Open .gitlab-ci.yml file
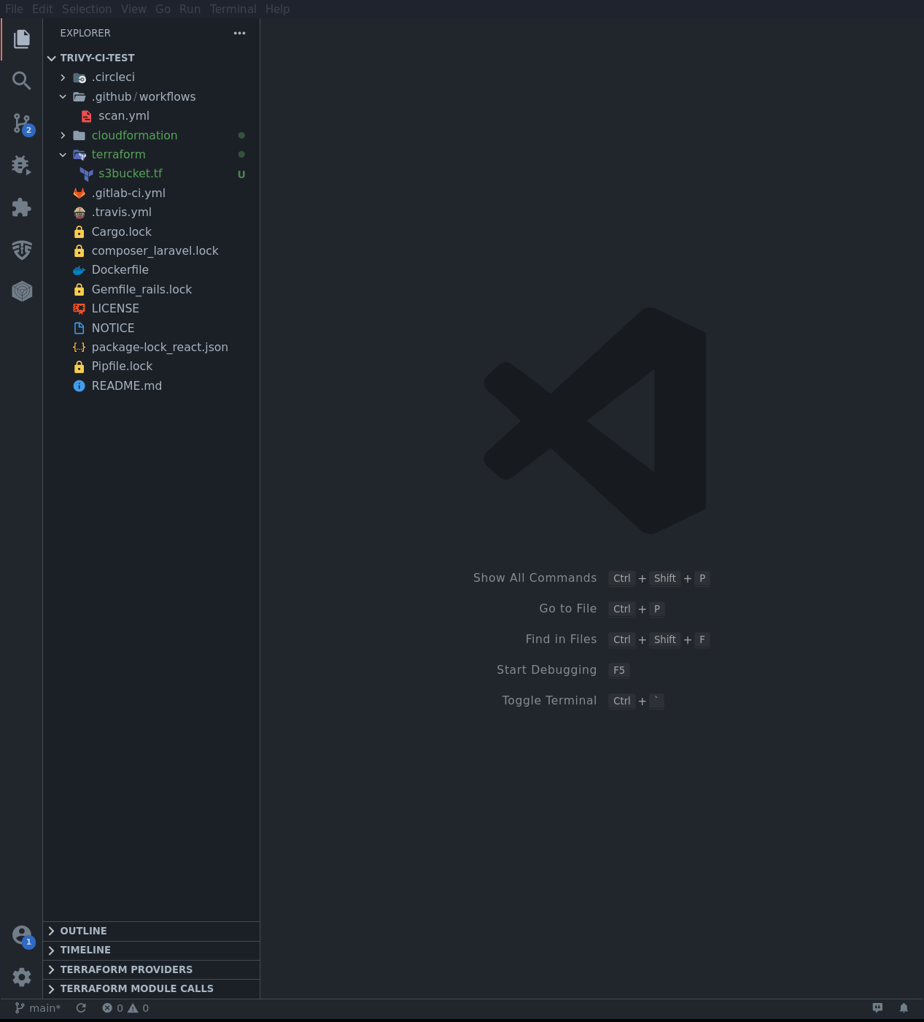Screen dimensions: 924x1022 pos(151,193)
